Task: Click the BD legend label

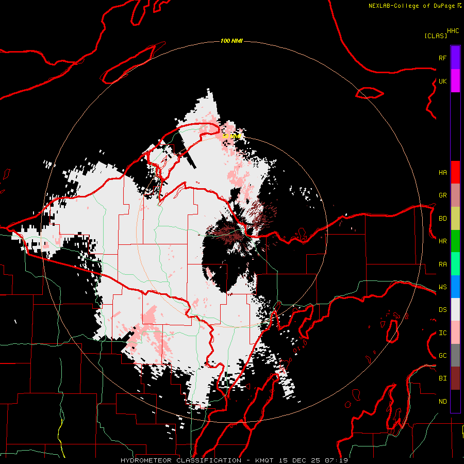Action: 442,219
